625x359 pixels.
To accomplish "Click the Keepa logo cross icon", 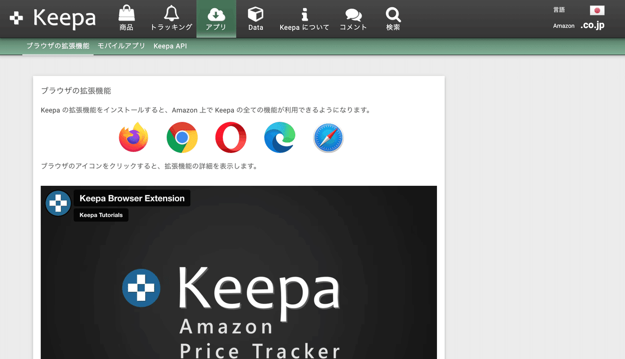I will click(16, 18).
